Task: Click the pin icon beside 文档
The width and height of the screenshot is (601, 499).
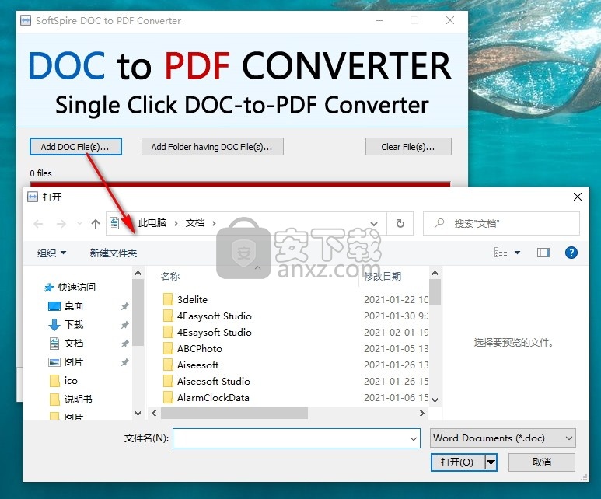Action: (125, 344)
